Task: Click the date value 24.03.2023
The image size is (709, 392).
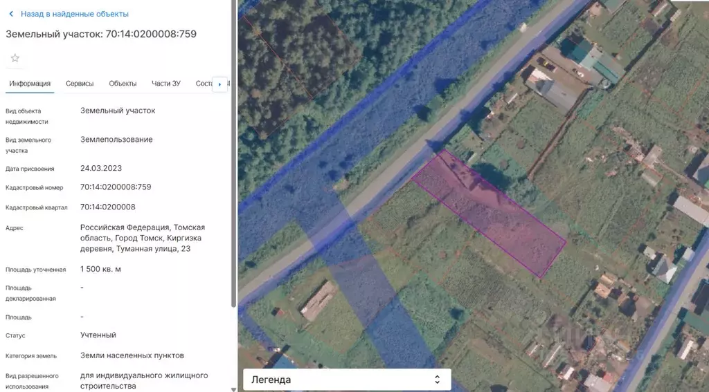Action: (x=101, y=168)
